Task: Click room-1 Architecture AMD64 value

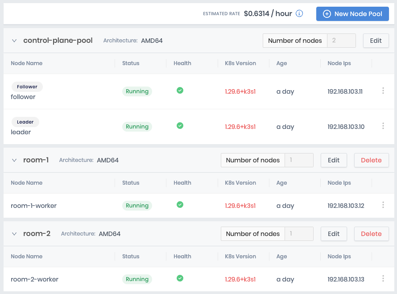Action: (x=108, y=160)
